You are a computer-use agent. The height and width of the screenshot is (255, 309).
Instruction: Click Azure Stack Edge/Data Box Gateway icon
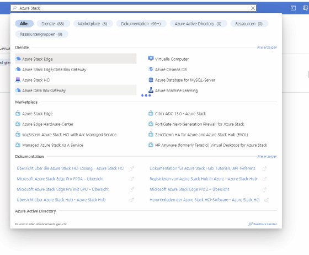(18, 69)
